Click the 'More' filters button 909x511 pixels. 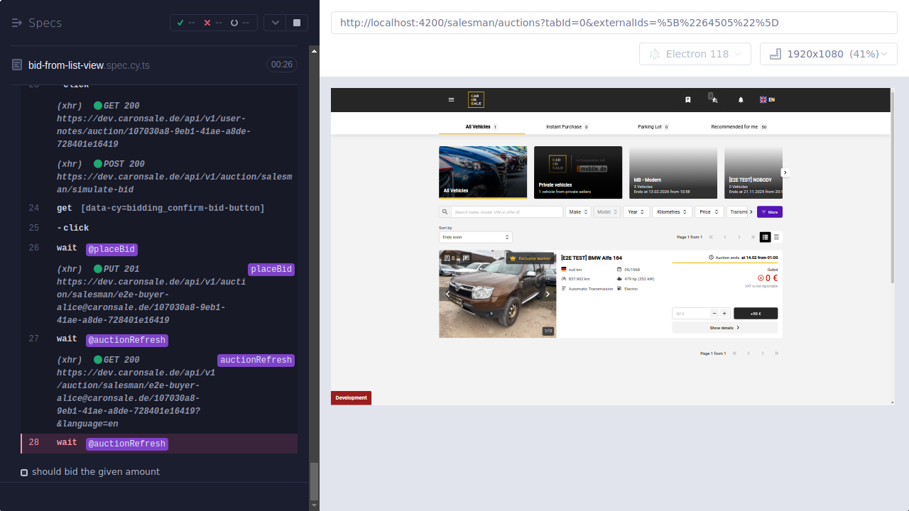pyautogui.click(x=771, y=211)
